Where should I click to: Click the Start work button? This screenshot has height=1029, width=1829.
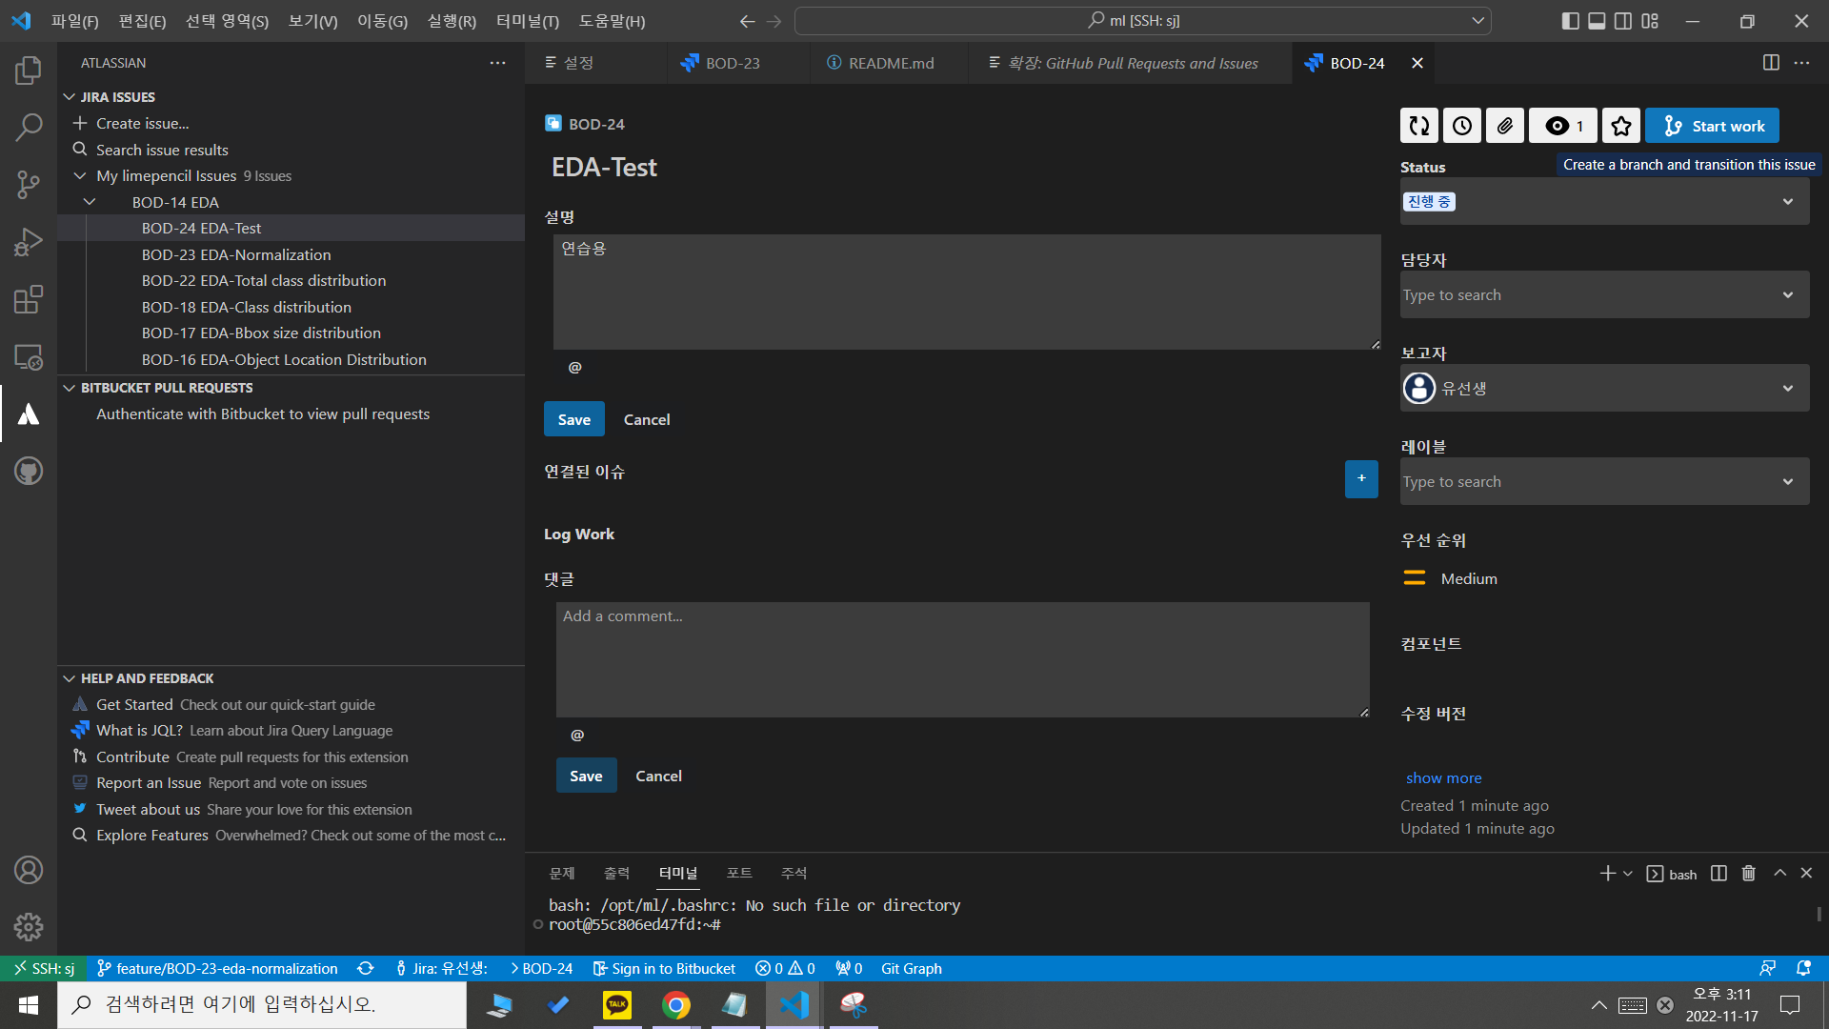tap(1712, 126)
